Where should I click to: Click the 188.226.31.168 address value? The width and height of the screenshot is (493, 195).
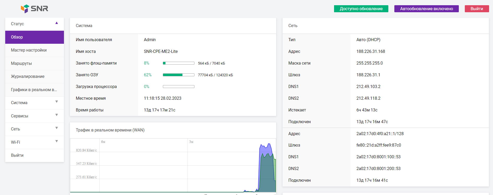coord(371,52)
